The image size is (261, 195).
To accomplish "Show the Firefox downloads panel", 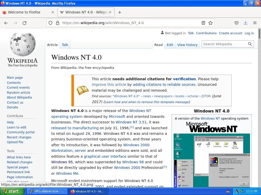I will tap(245, 23).
